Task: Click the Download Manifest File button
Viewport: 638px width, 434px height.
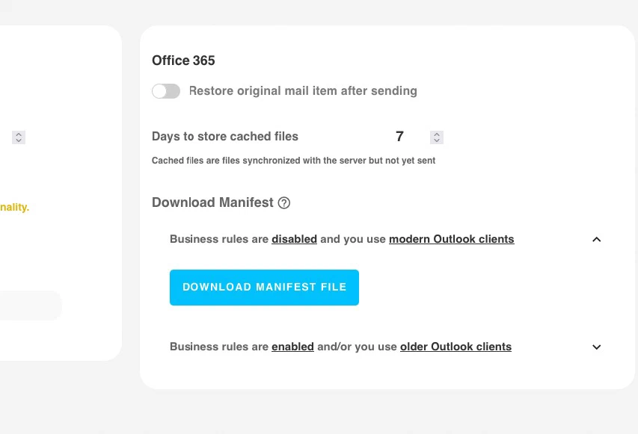Action: click(265, 288)
